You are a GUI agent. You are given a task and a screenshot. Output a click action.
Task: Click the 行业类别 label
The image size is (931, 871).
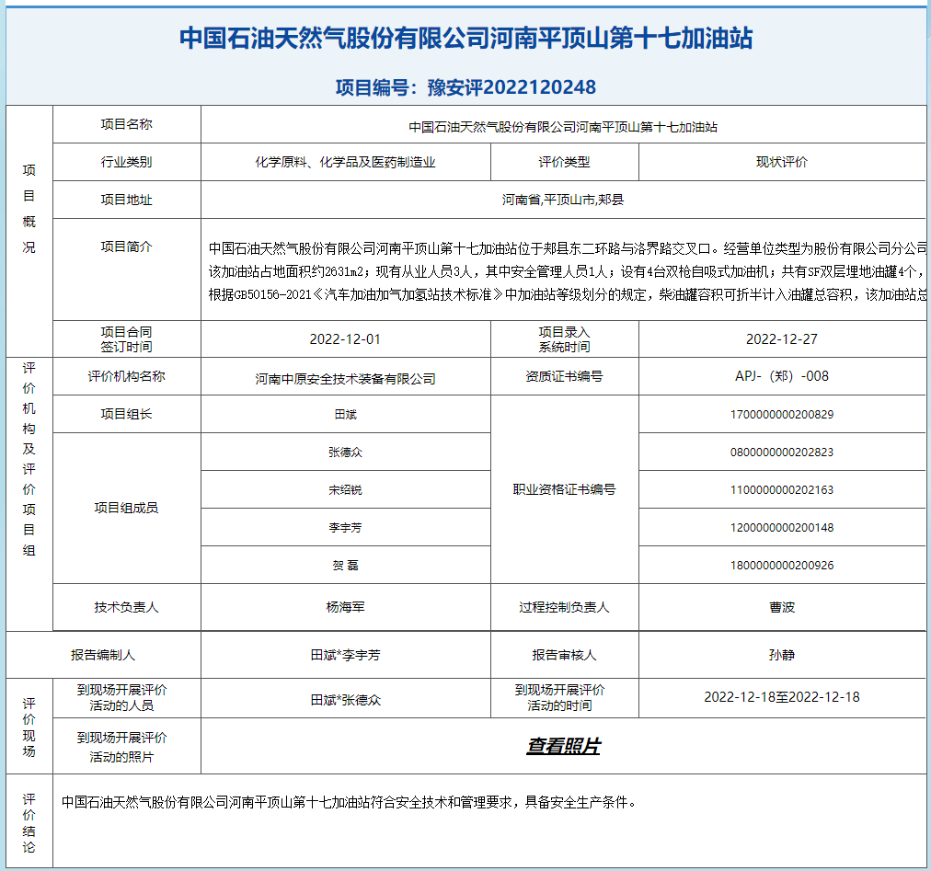point(126,162)
